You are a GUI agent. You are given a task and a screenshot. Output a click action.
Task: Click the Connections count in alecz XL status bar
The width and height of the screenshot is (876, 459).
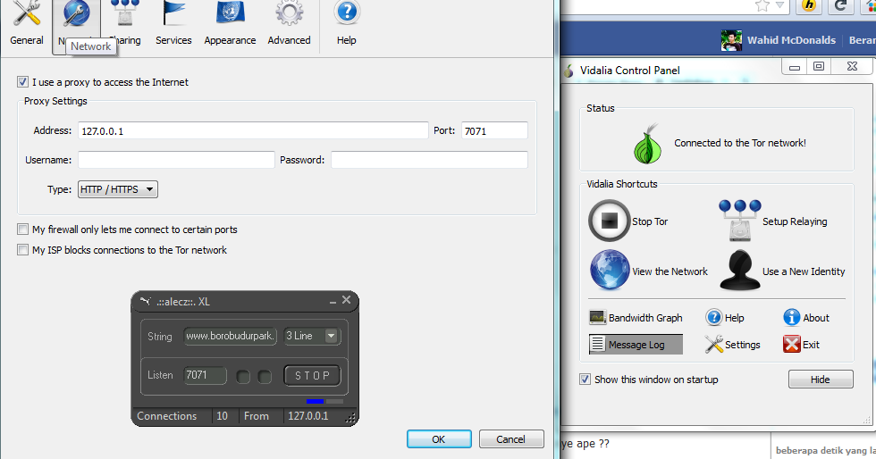(x=222, y=416)
